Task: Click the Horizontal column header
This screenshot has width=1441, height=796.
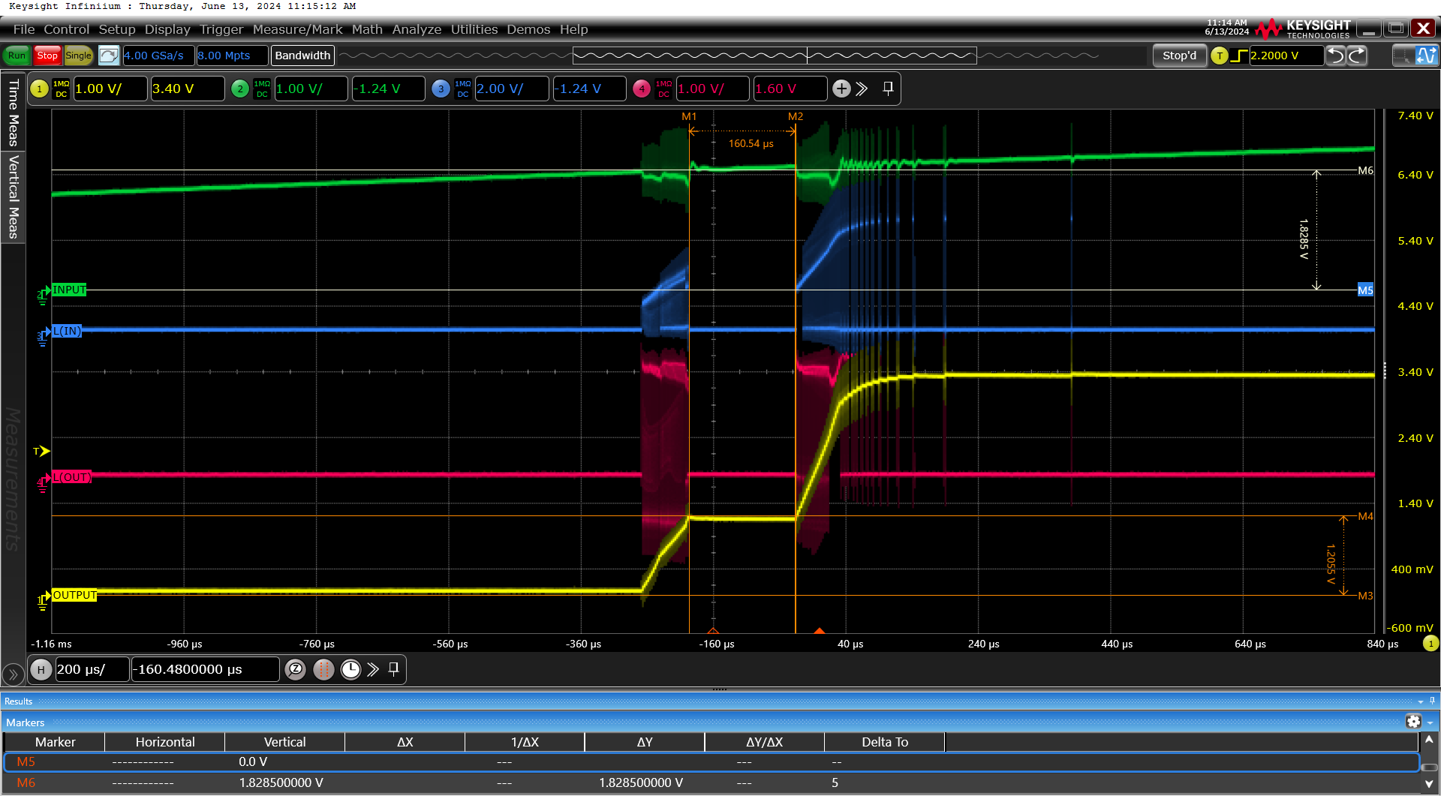Action: coord(165,742)
